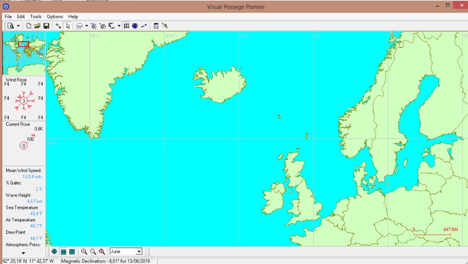Save the passage with floppy icon
Viewport: 468px width, 264px height.
coord(46,26)
